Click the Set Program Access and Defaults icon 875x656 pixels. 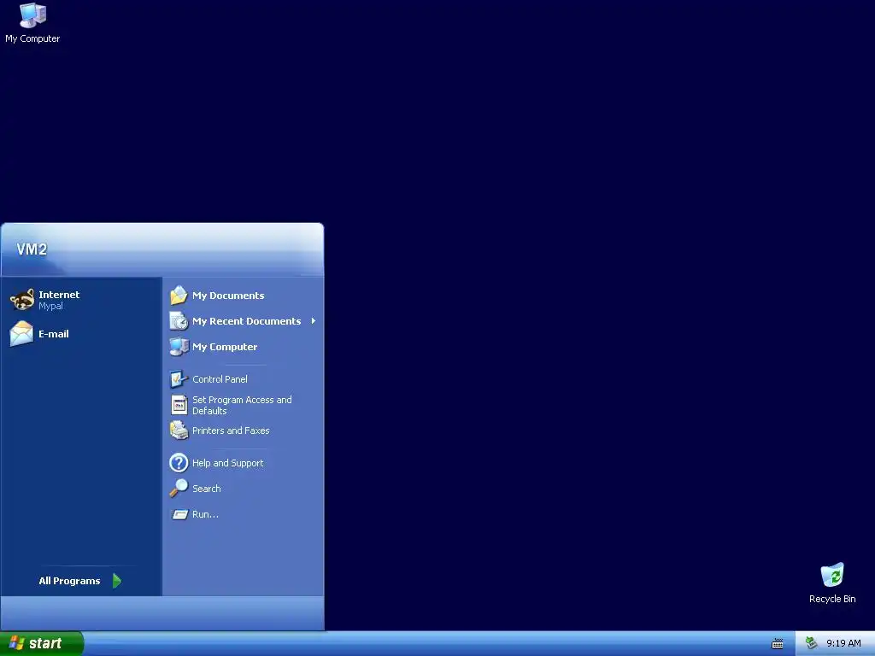click(179, 405)
